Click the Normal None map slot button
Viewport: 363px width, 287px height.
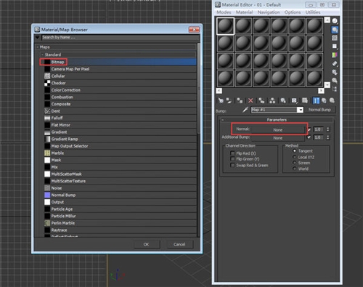point(278,130)
